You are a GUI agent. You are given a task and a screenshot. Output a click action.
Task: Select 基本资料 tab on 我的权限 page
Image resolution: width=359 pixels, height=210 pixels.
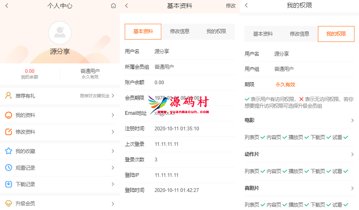(x=263, y=34)
